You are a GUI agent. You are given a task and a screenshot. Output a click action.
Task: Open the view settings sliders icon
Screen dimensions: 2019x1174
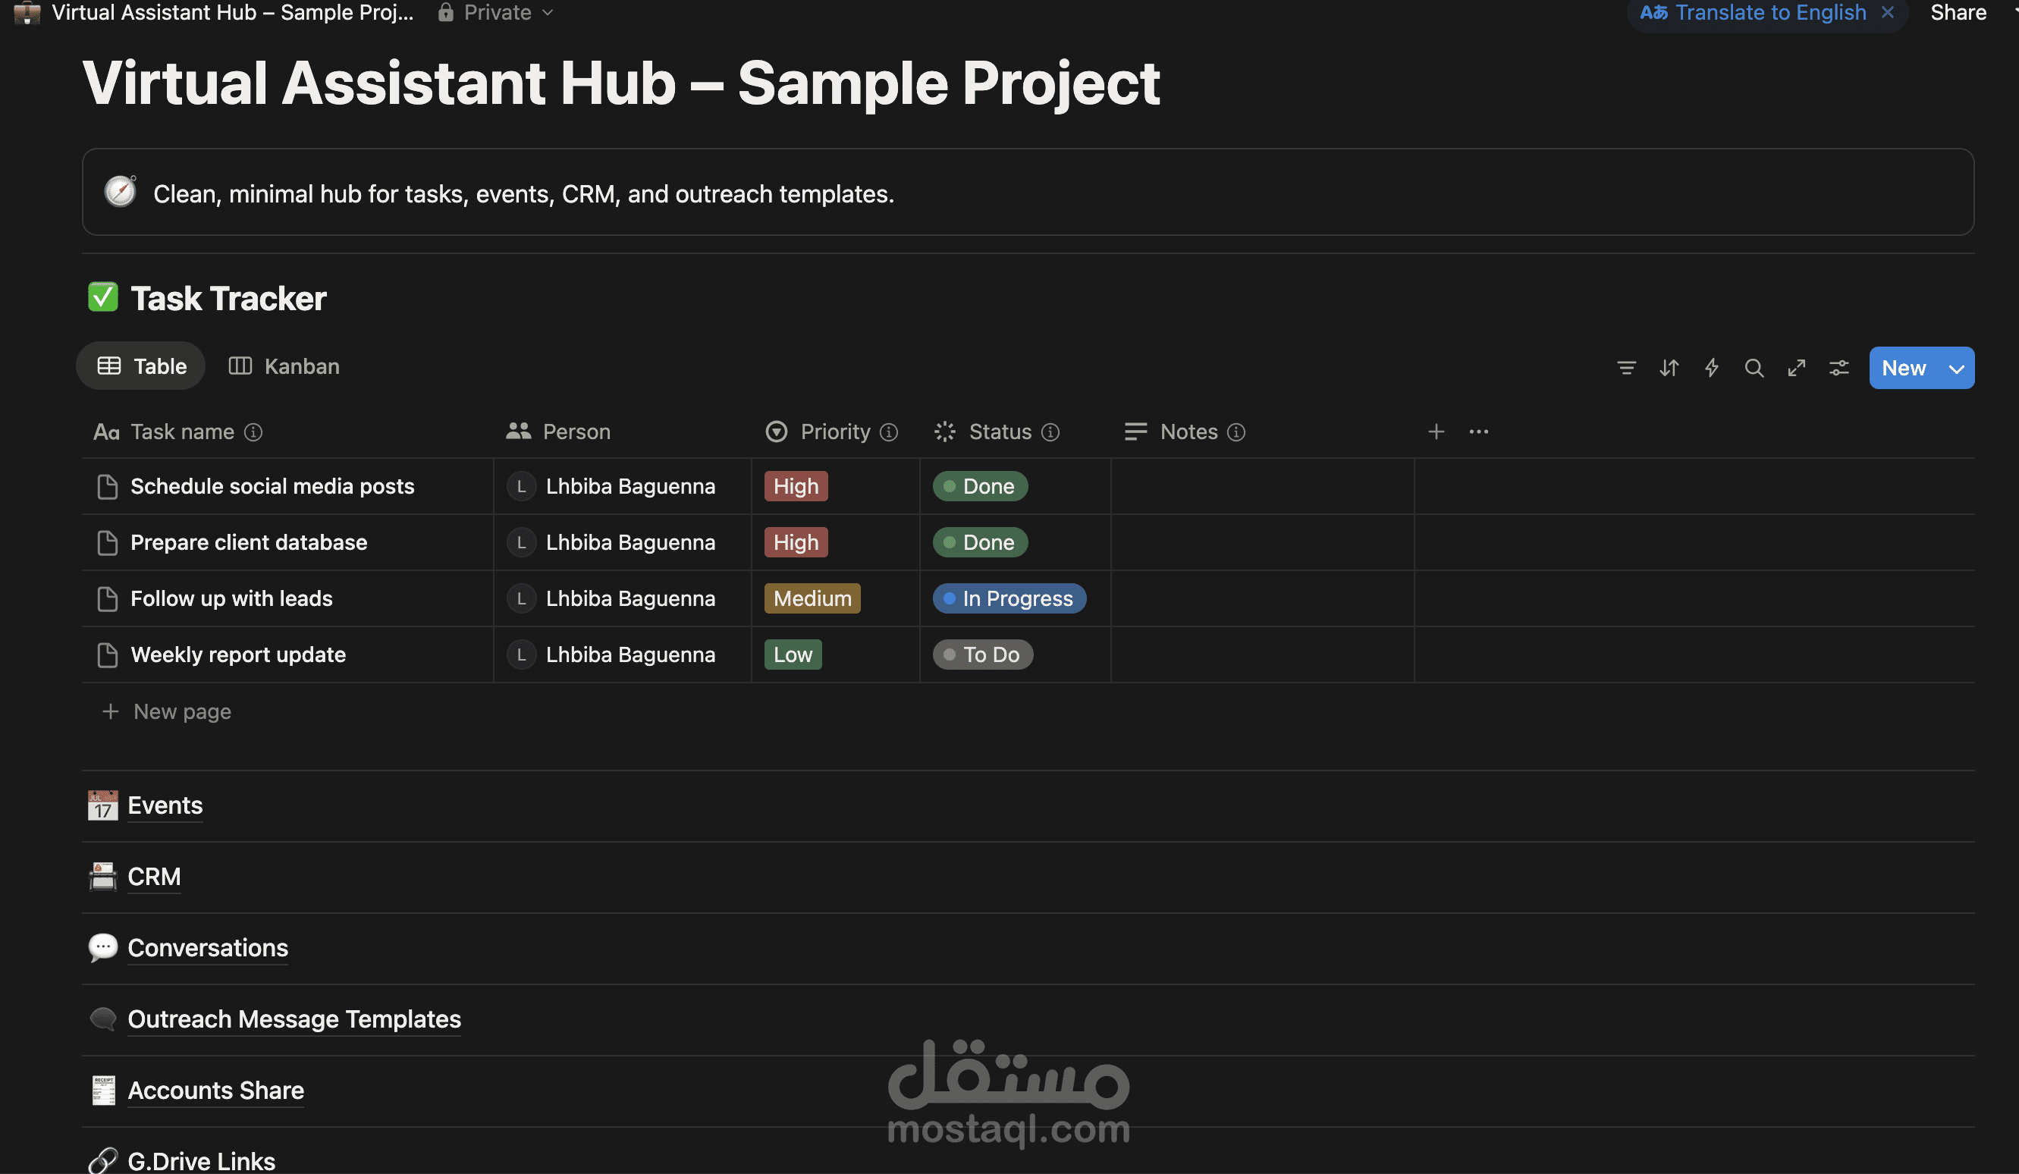(x=1838, y=368)
